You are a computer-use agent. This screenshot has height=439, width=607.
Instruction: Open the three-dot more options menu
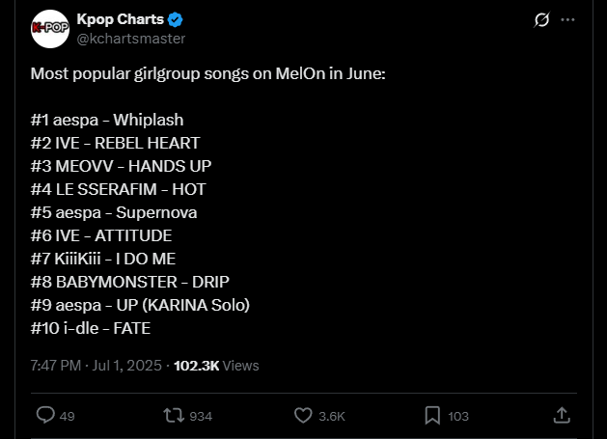567,19
